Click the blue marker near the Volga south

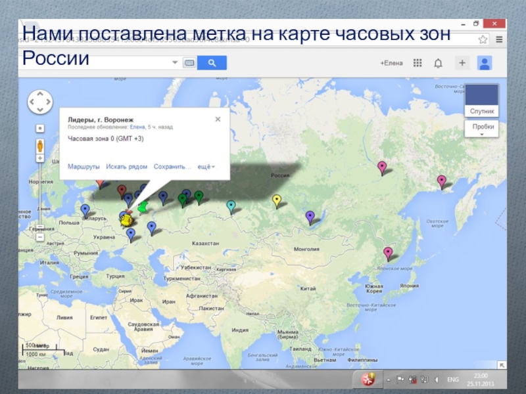152,228
